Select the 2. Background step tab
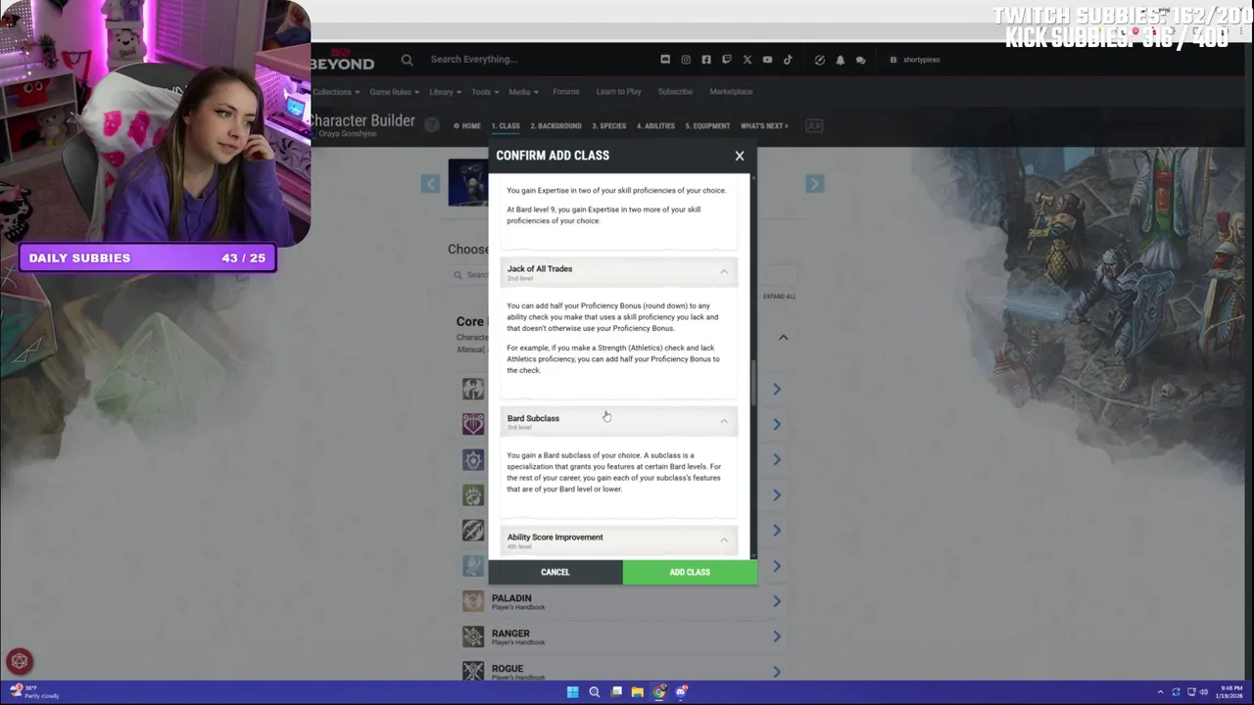The height and width of the screenshot is (705, 1254). (x=555, y=126)
